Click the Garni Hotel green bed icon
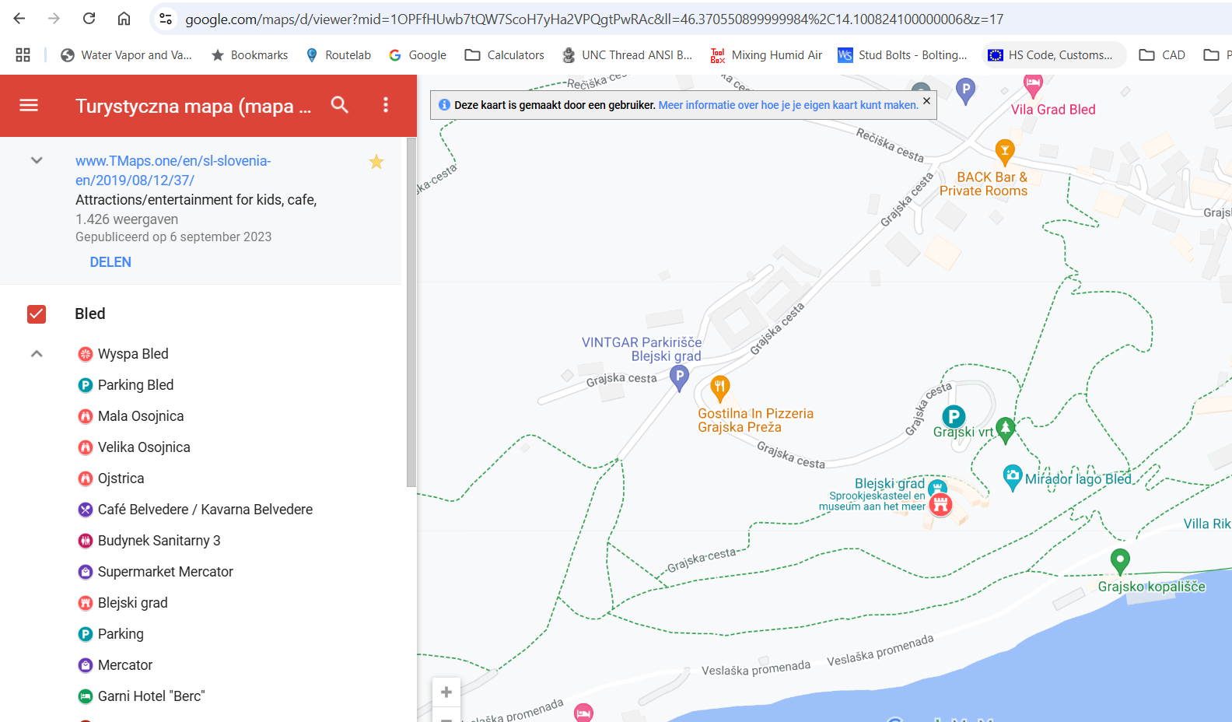Viewport: 1232px width, 722px height. [x=86, y=696]
